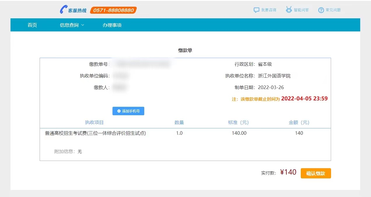Open the 办理事项 menu item

click(x=112, y=25)
